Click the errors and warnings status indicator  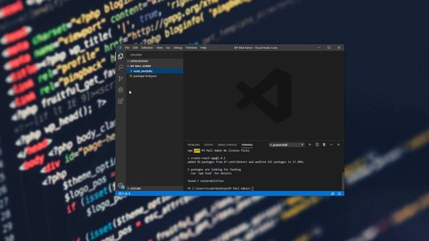(x=124, y=193)
